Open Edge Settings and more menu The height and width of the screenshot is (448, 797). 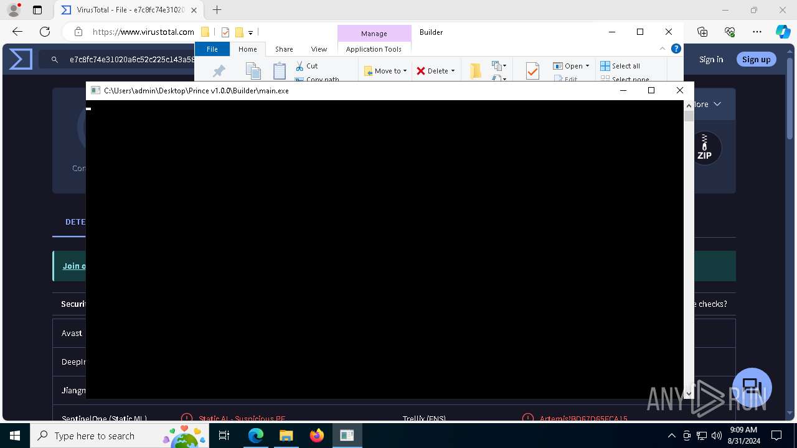coord(757,32)
